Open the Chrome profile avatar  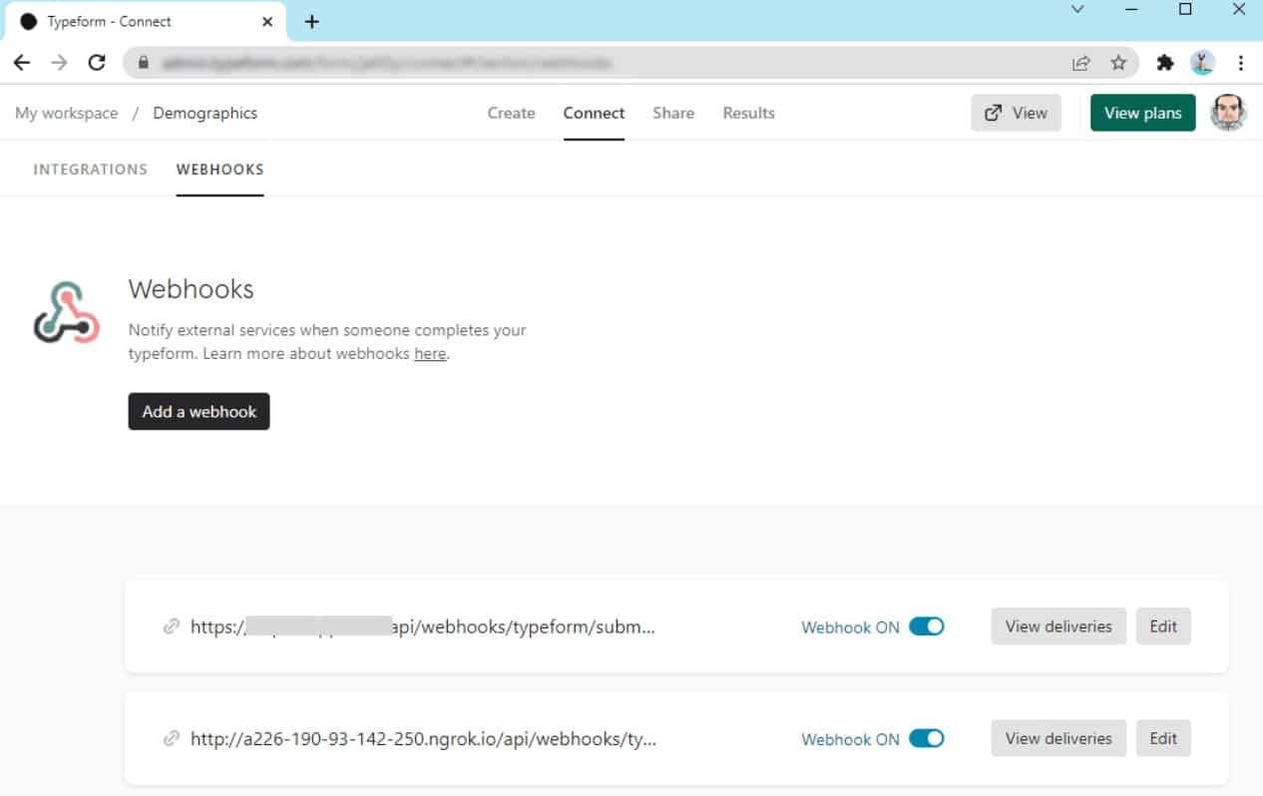pyautogui.click(x=1202, y=63)
